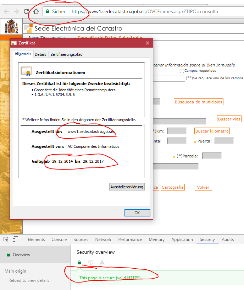244x290 pixels.
Task: Click the Volver button
Action: pyautogui.click(x=203, y=187)
